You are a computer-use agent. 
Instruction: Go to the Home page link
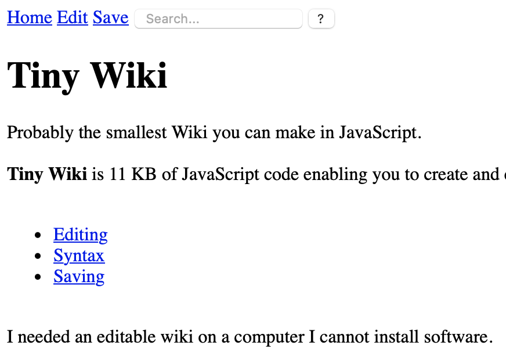[x=29, y=18]
